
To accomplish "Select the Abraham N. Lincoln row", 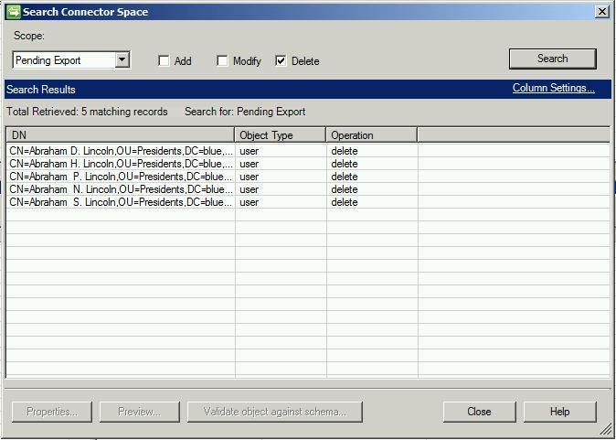I will point(308,189).
